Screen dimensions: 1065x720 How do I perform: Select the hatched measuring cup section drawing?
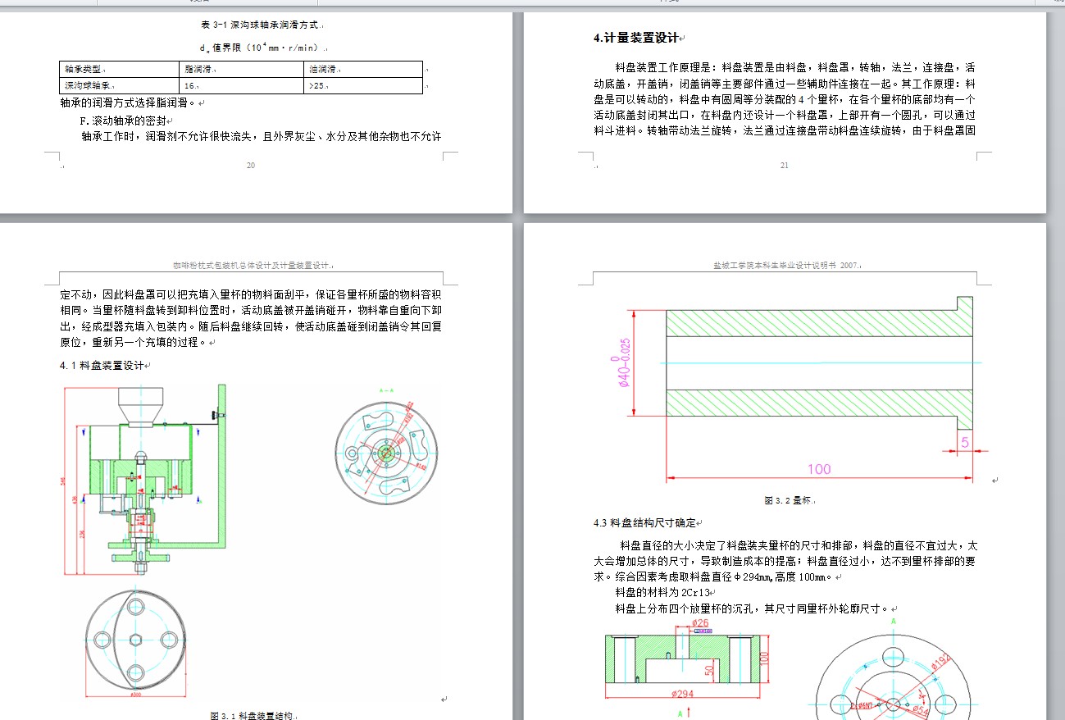click(819, 362)
